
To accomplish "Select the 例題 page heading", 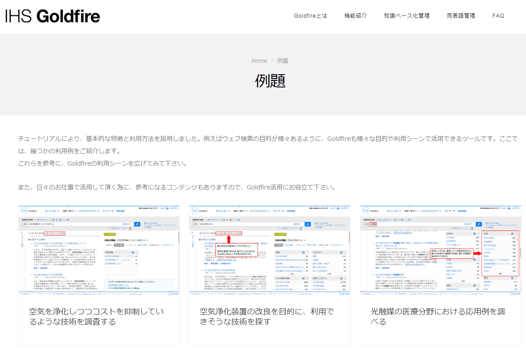I will (x=270, y=81).
